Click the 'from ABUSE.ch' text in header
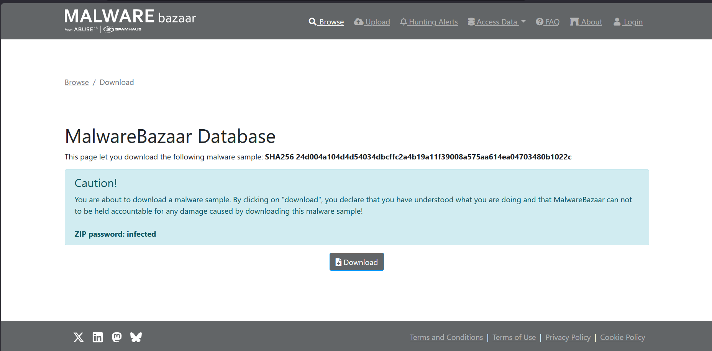The width and height of the screenshot is (712, 351). tap(81, 29)
